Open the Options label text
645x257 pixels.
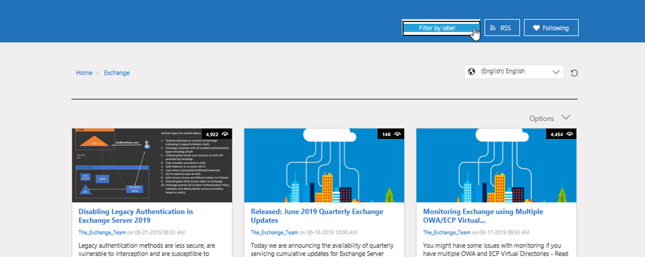(x=541, y=118)
